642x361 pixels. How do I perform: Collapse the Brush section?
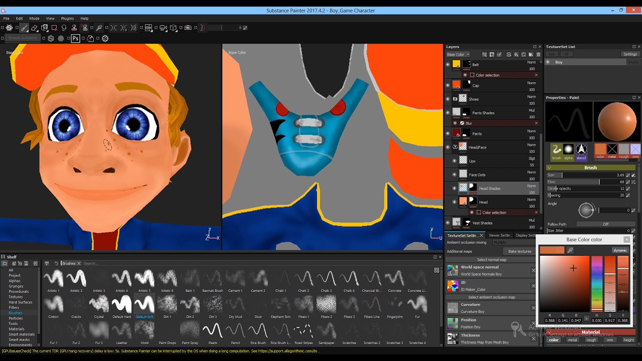click(549, 167)
